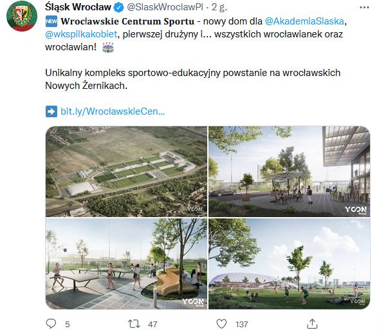View the domed hall park rendering
Image resolution: width=379 pixels, height=335 pixels.
point(290,264)
